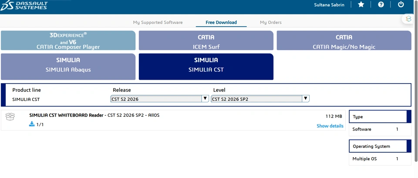
Task: Click the Operating System filter header
Action: tap(380, 146)
